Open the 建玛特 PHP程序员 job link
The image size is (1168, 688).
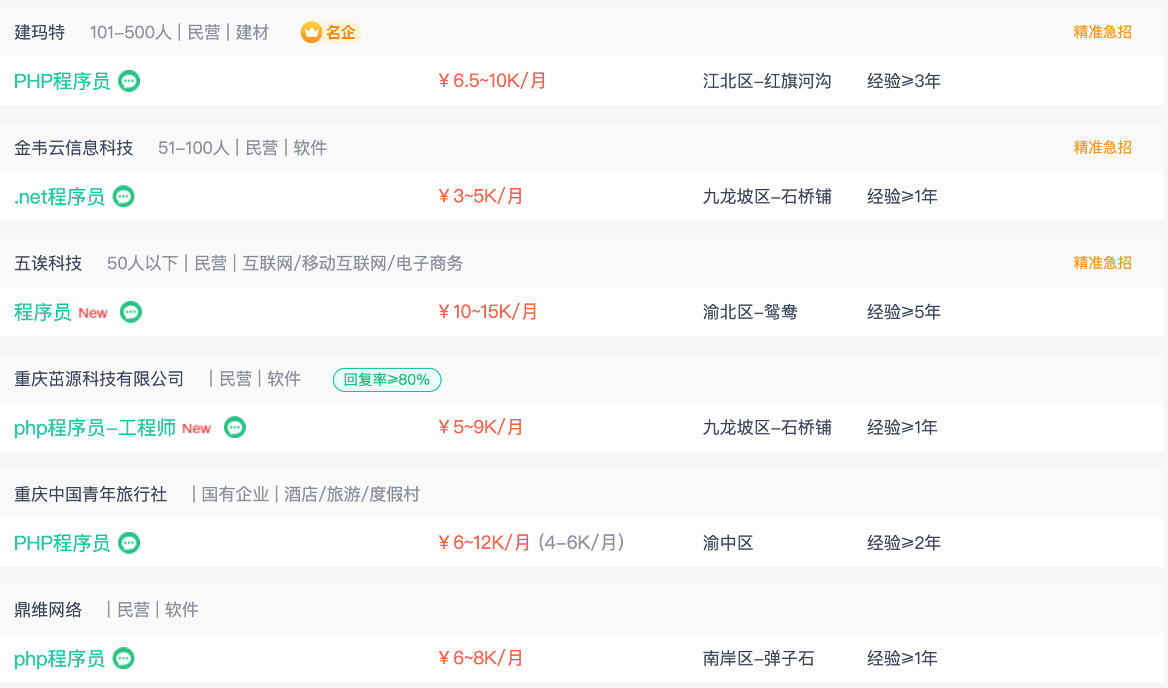tap(62, 81)
